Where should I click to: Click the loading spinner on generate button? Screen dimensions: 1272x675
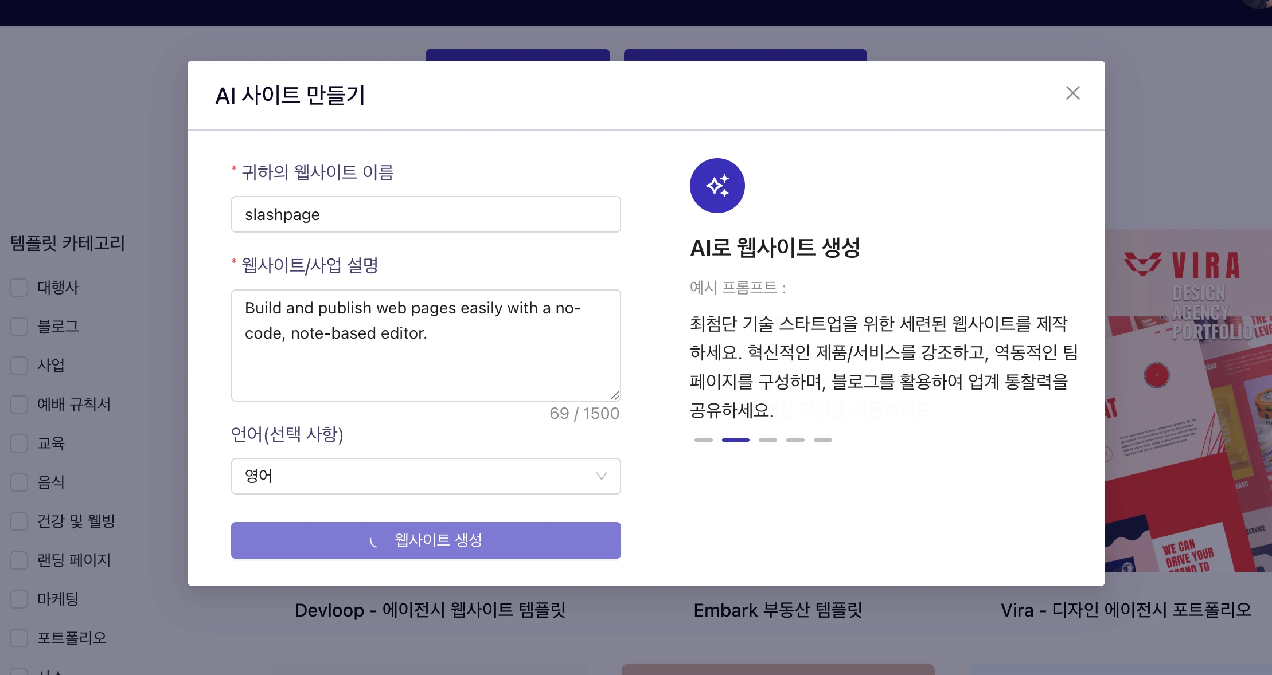pos(373,541)
